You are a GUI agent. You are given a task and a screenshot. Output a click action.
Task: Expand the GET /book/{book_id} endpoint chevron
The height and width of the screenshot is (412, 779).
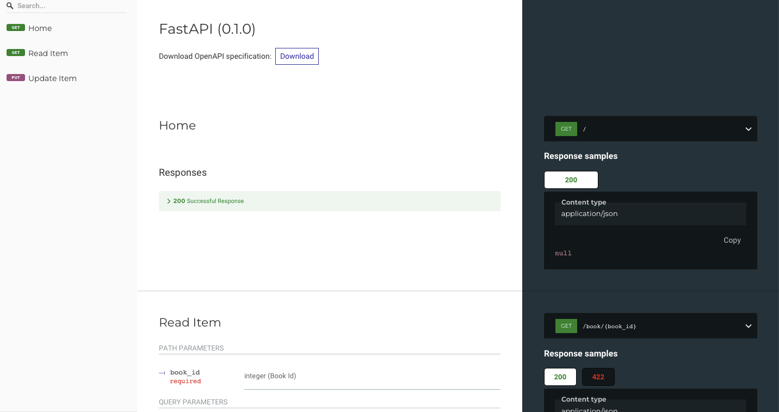[x=749, y=326]
